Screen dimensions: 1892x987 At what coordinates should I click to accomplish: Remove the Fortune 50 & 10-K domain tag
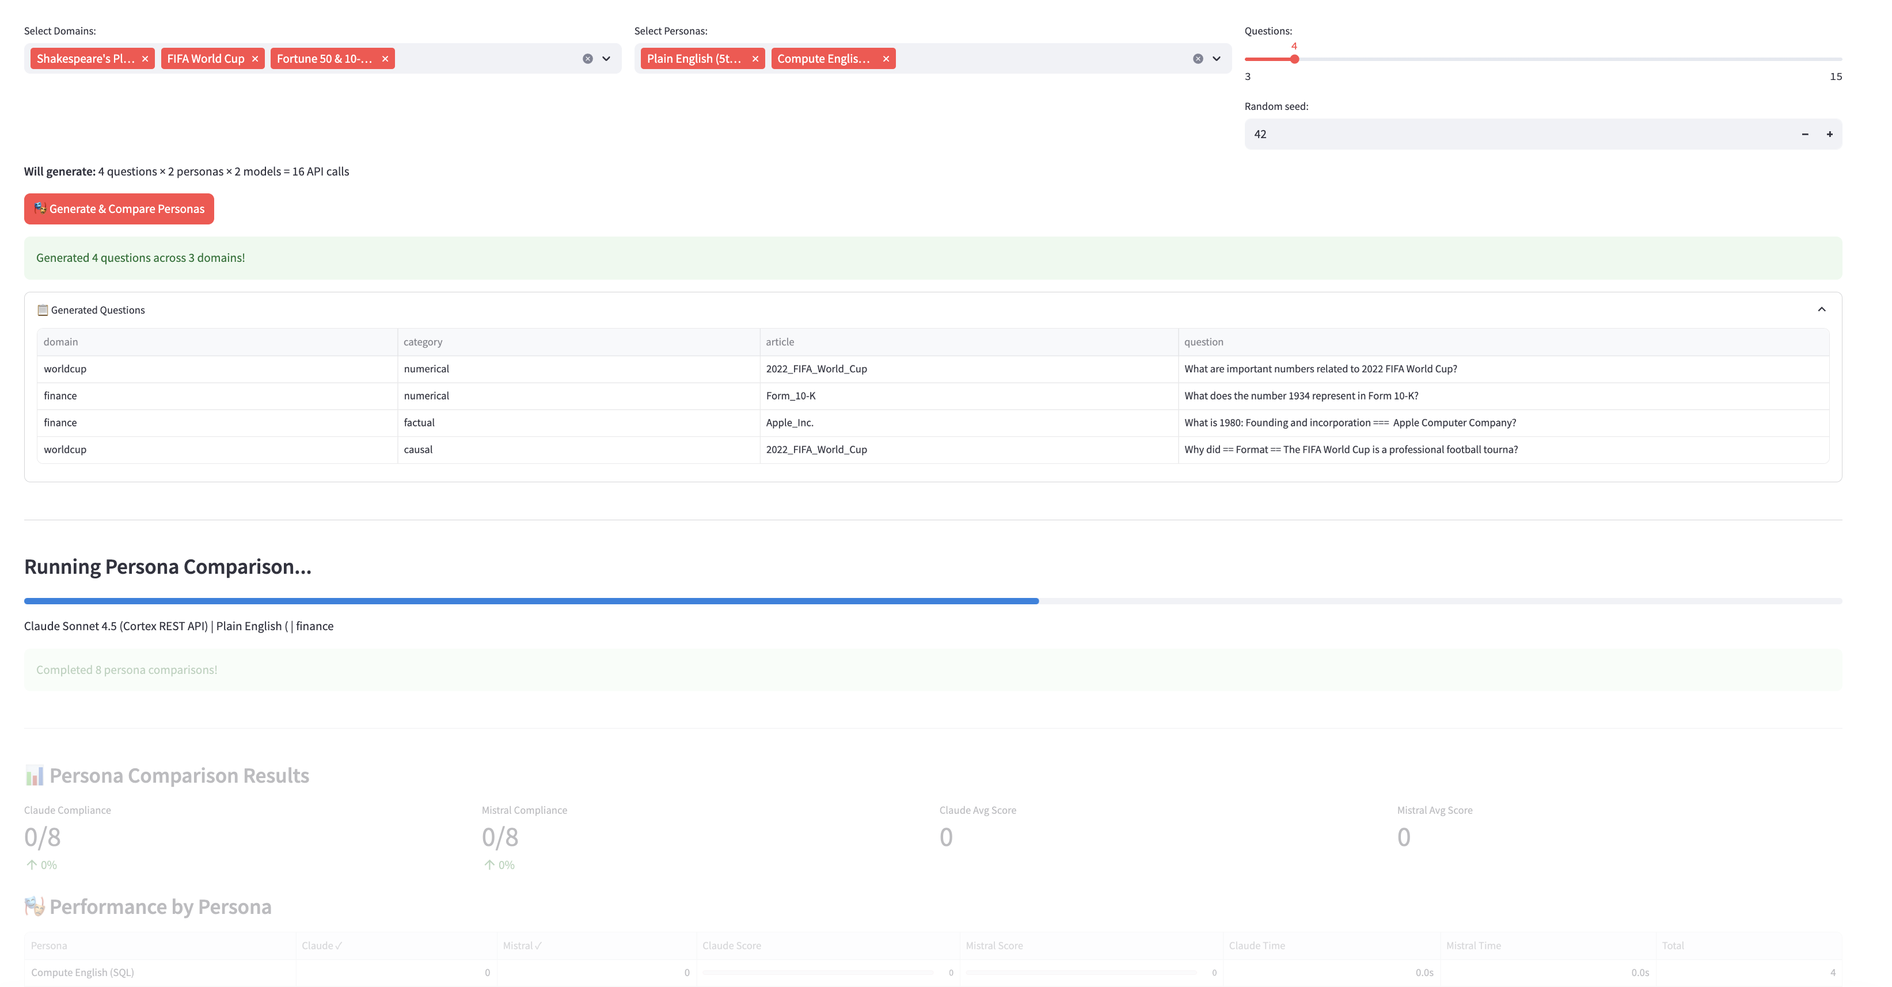coord(385,58)
